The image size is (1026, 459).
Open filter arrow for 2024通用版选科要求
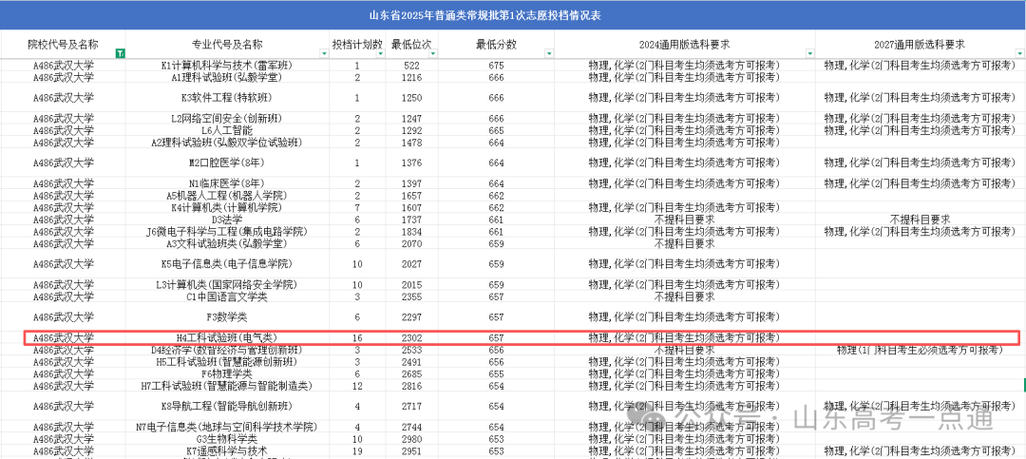pos(807,54)
